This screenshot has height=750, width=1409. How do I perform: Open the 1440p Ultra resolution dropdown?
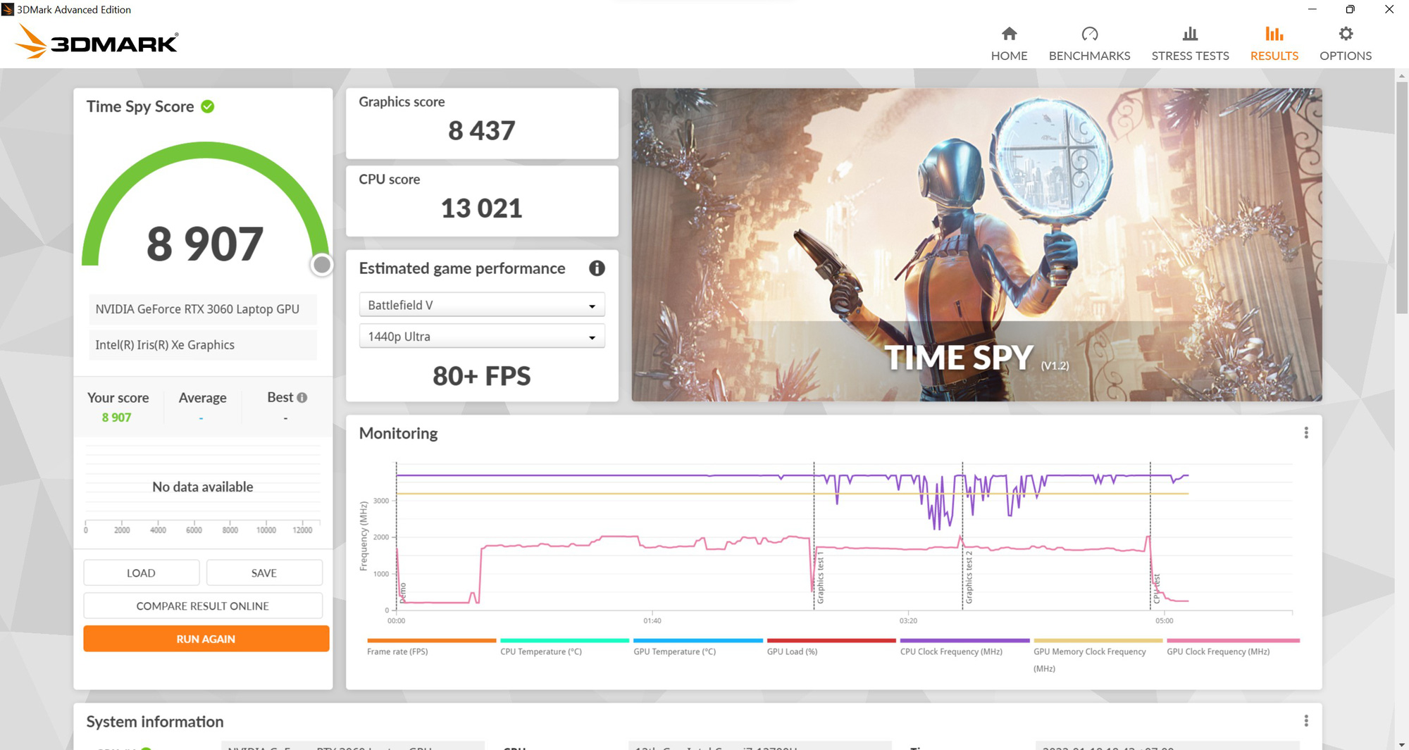click(x=482, y=337)
